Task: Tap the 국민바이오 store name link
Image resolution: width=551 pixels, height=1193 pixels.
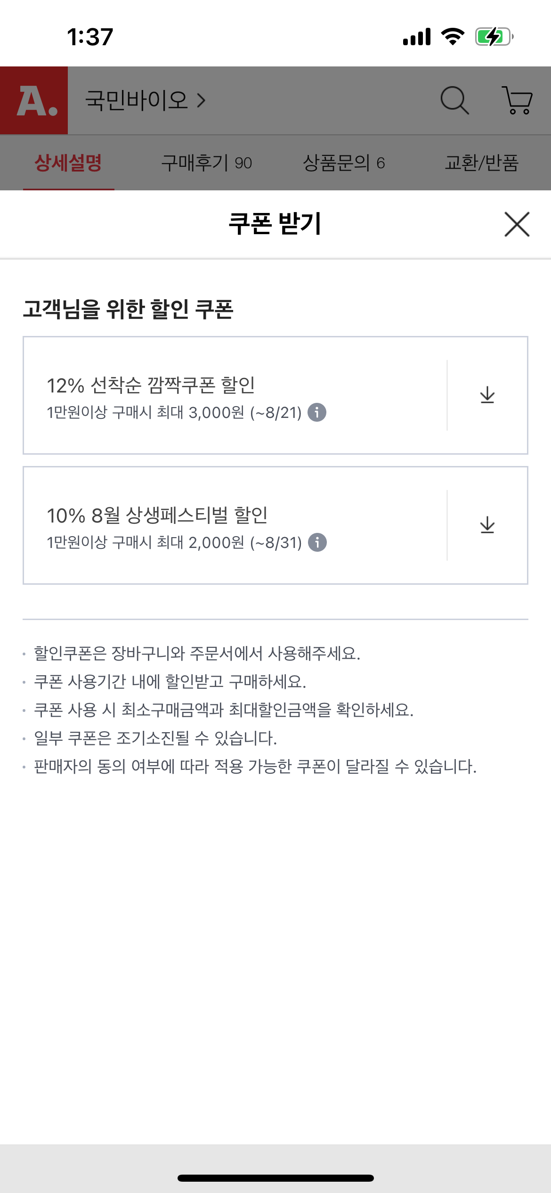Action: (x=137, y=100)
